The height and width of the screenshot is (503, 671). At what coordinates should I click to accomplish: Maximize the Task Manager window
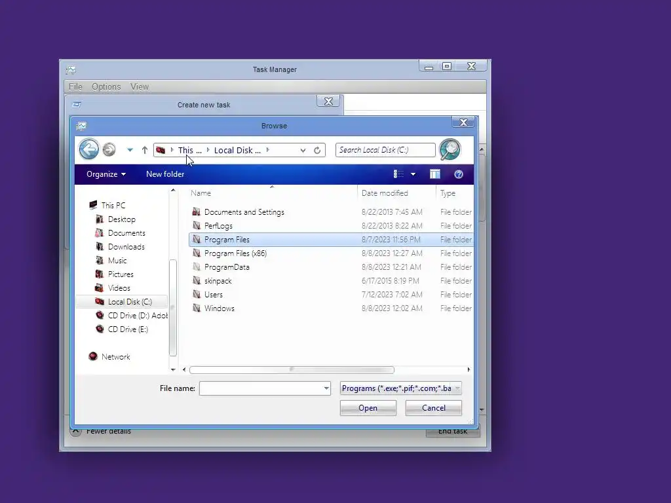tap(447, 66)
